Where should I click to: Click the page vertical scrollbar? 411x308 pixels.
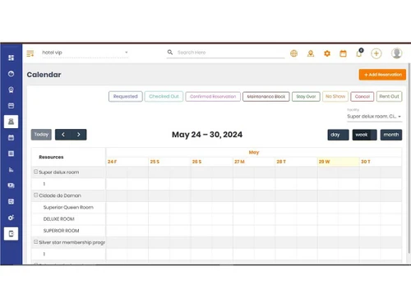pyautogui.click(x=409, y=159)
